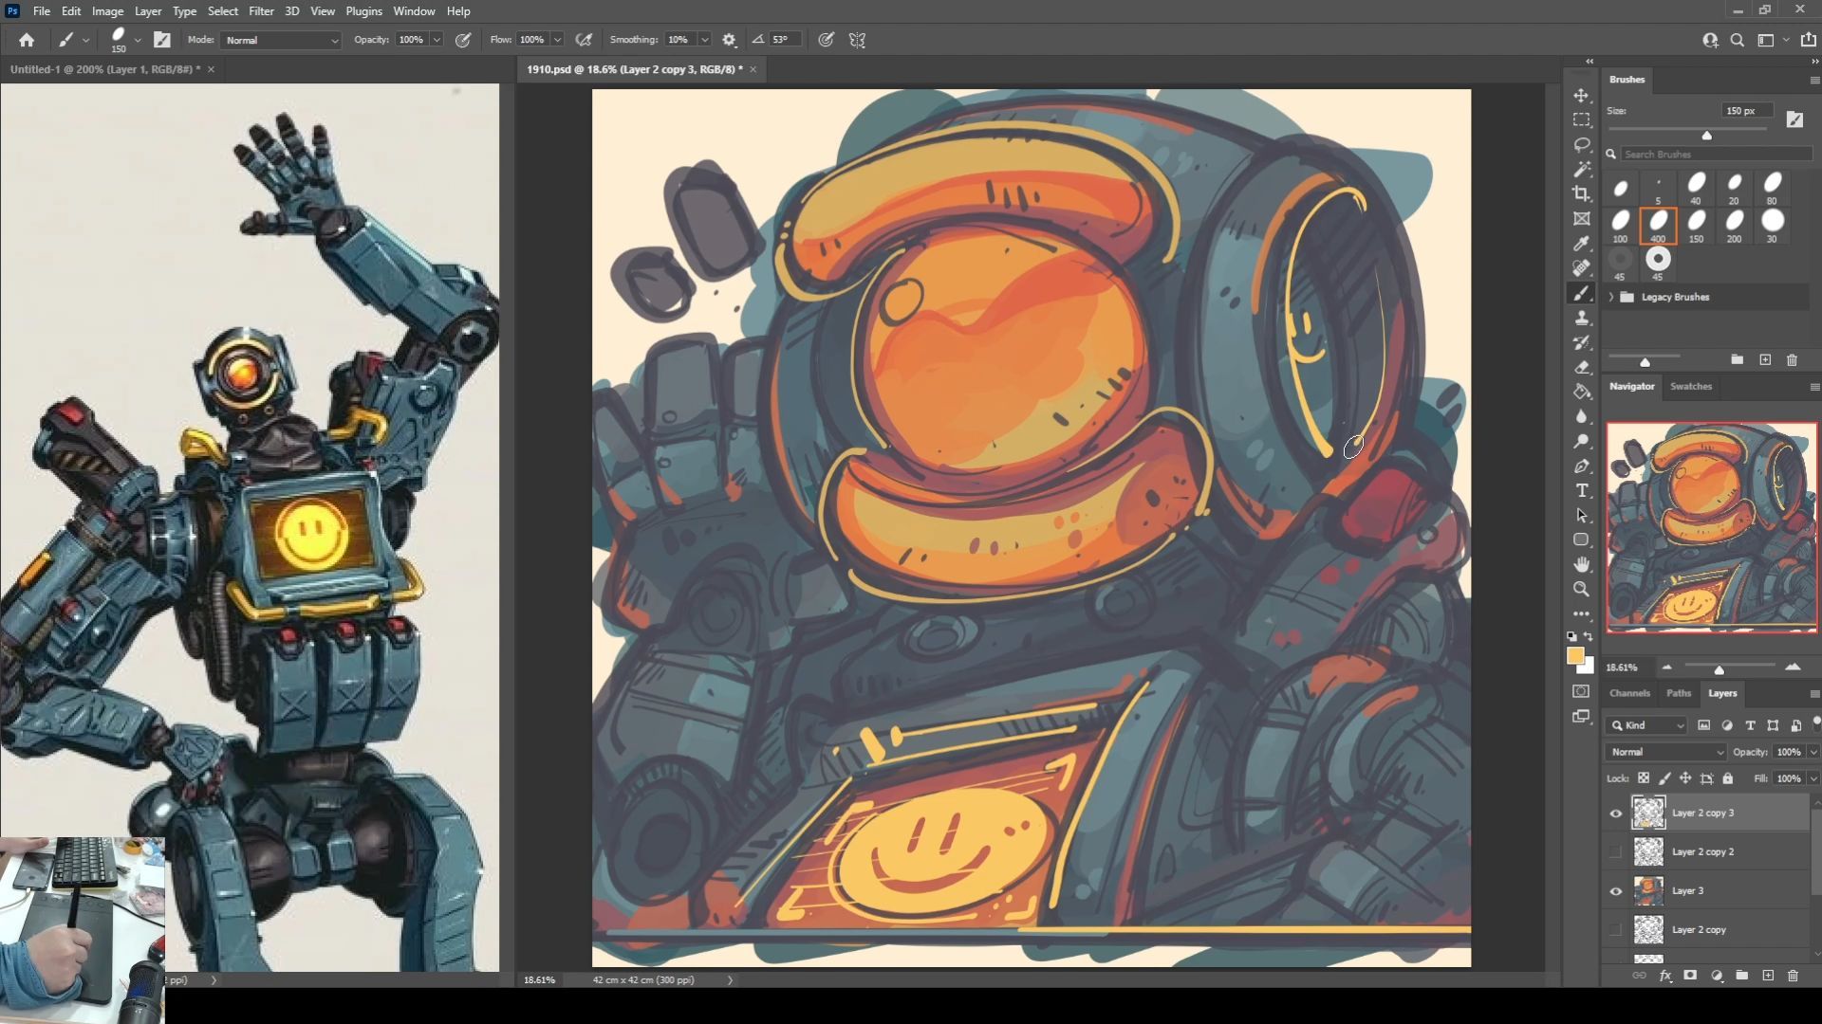Select the Hand tool
This screenshot has height=1024, width=1822.
(x=1581, y=565)
